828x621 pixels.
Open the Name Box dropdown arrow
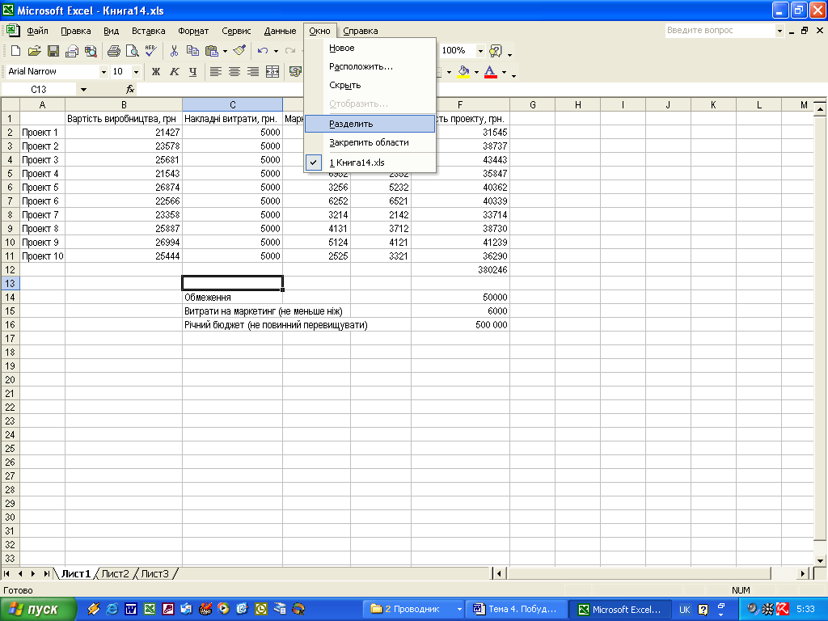[x=83, y=89]
